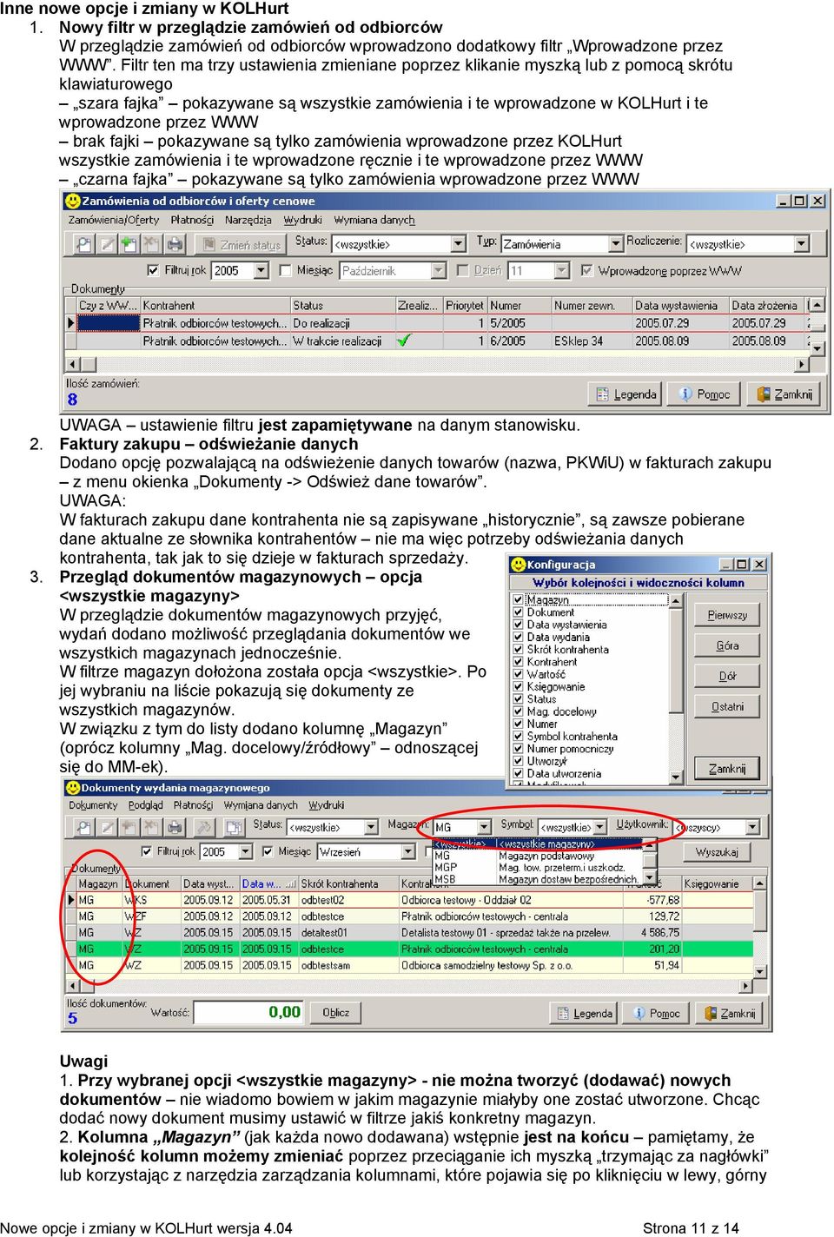834x1237 pixels.
Task: Click Oblicz button next to Wartość
Action: 336,1013
